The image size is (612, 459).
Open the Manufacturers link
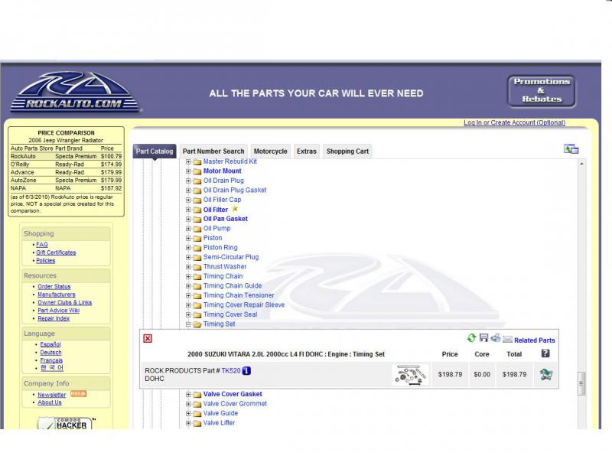click(56, 295)
